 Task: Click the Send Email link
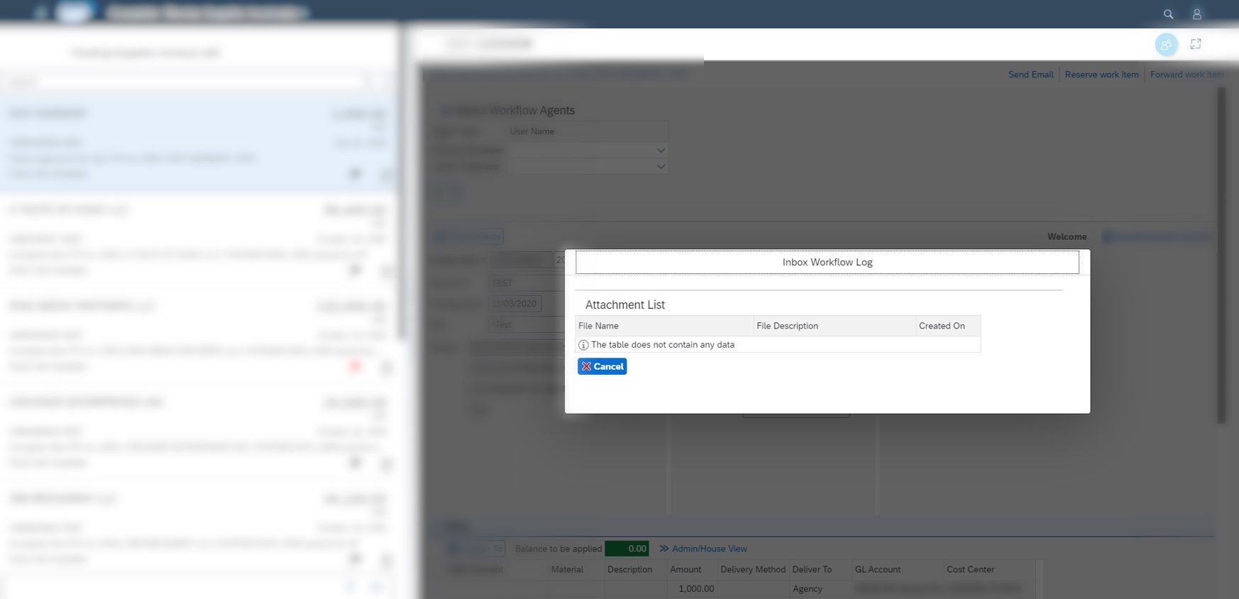click(x=1030, y=75)
